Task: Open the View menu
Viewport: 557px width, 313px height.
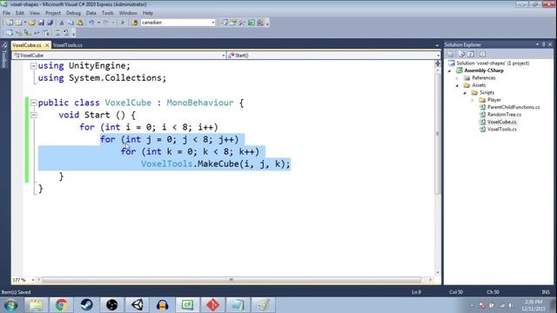Action: tap(35, 13)
